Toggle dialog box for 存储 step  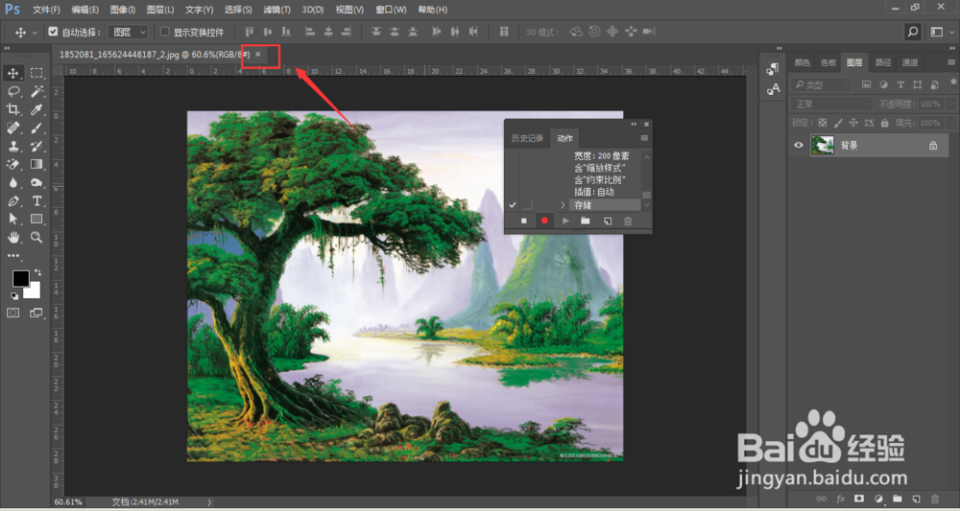pyautogui.click(x=527, y=205)
